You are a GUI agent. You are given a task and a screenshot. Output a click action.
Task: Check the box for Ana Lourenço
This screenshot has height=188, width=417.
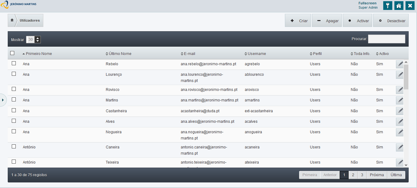[14, 74]
